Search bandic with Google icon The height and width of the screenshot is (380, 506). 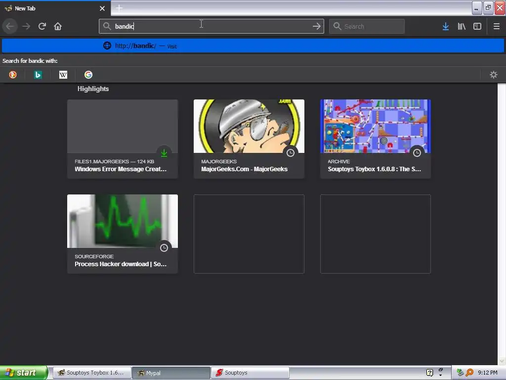click(88, 75)
